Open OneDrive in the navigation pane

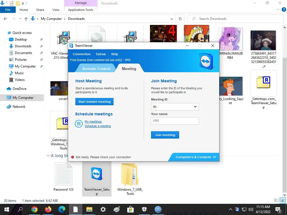[19, 89]
